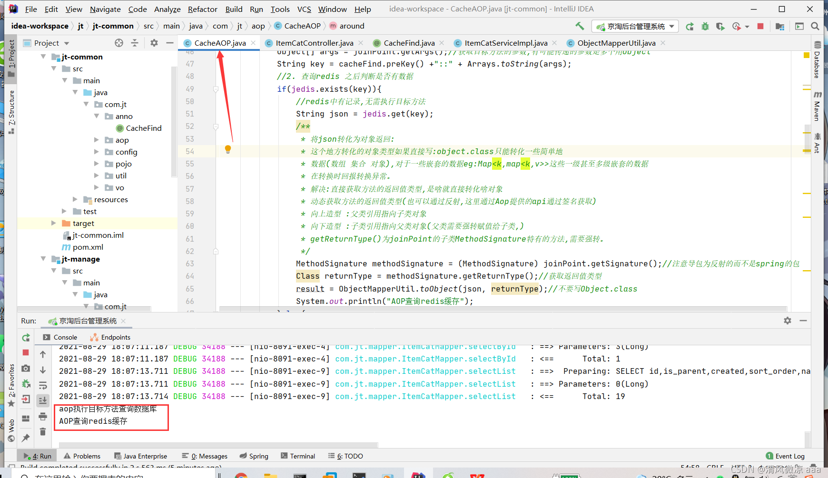
Task: Switch to ObjectMapperUtil.java tab
Action: click(616, 43)
